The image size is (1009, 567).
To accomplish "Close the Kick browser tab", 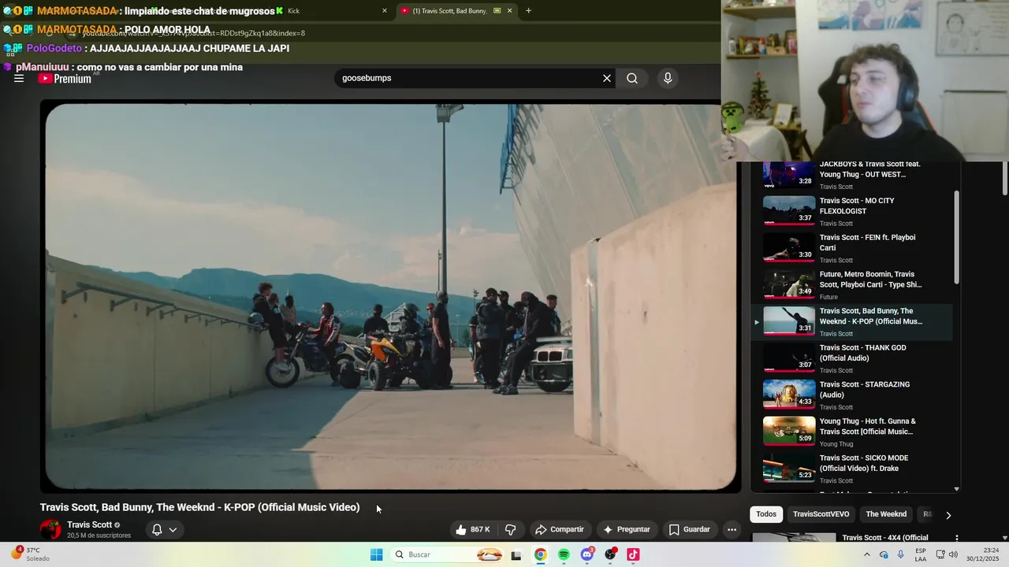I will pos(385,11).
